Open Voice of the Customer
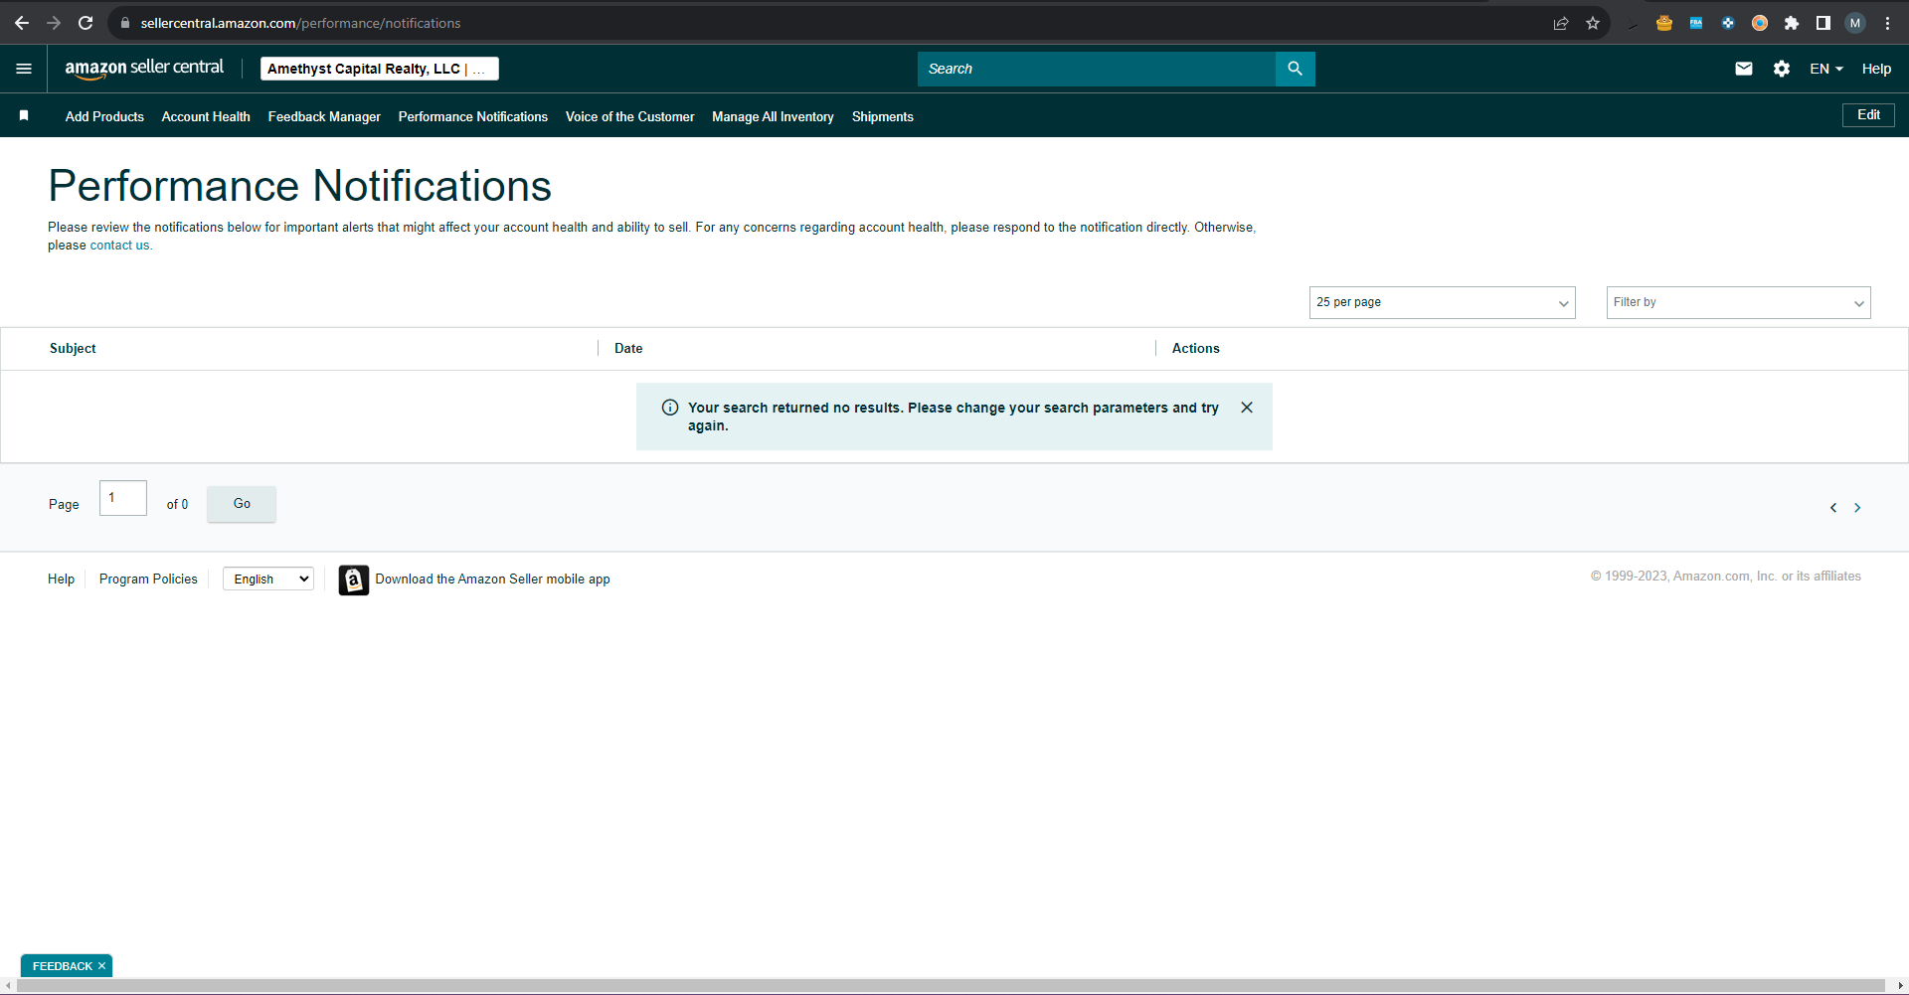The width and height of the screenshot is (1909, 995). pos(629,116)
